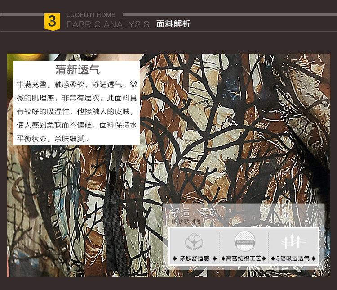This screenshot has height=290, width=337.
Task: Click the line starting '使人感到柔软而不僵硬'
Action: [x=77, y=125]
